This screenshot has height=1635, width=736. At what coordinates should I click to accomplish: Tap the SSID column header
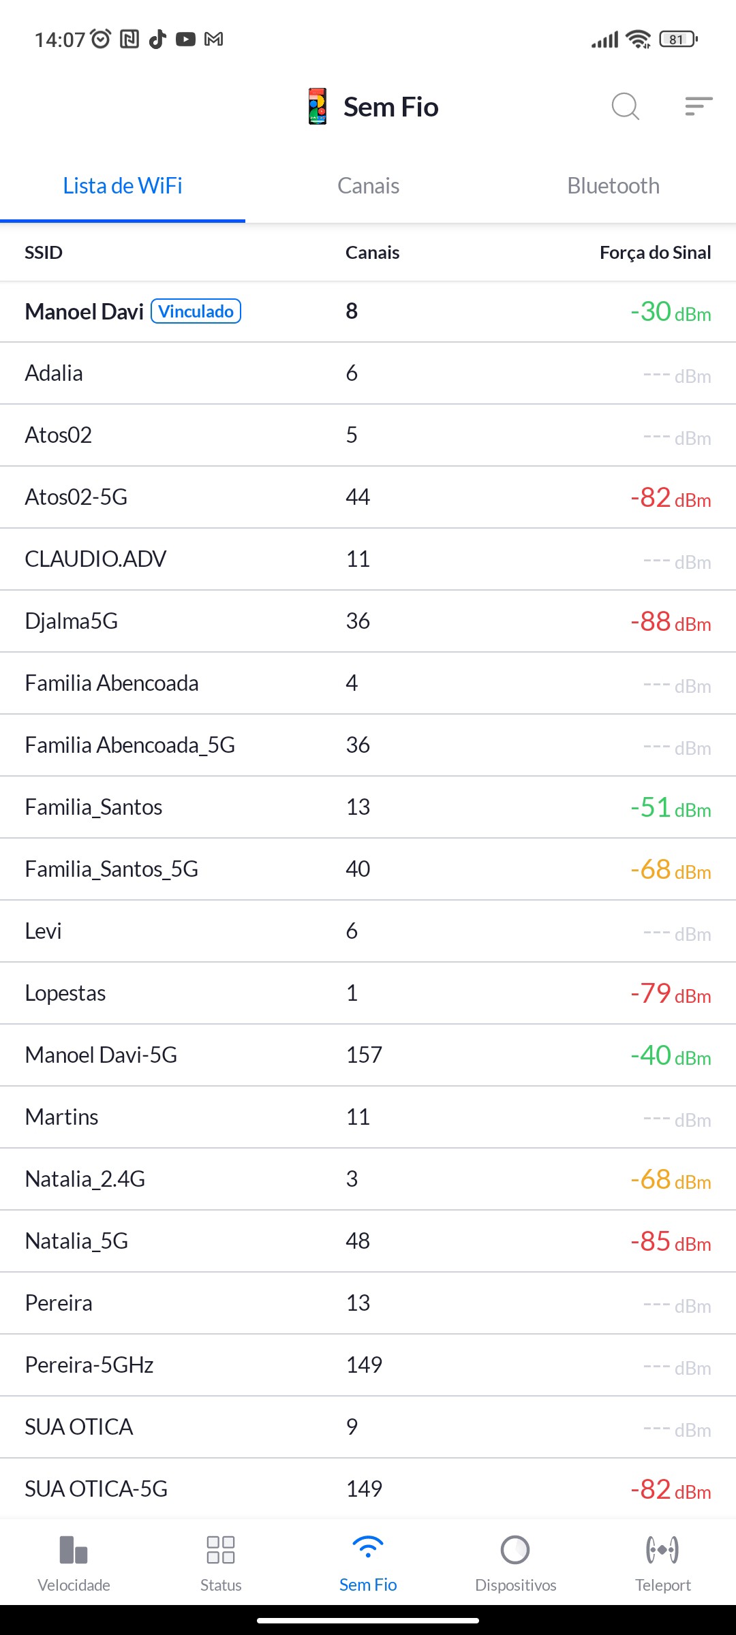(44, 253)
